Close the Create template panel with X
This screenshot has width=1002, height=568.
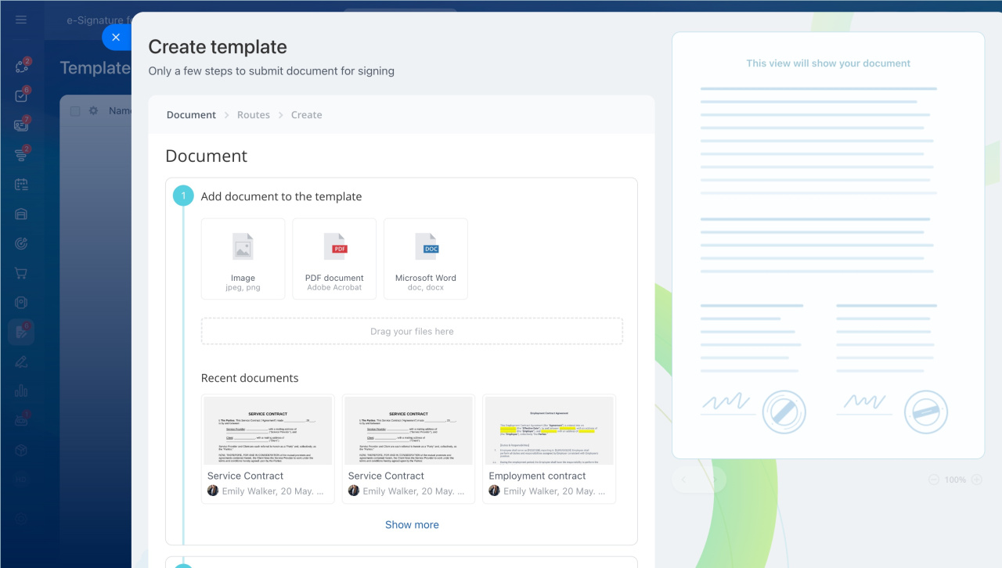coord(116,37)
